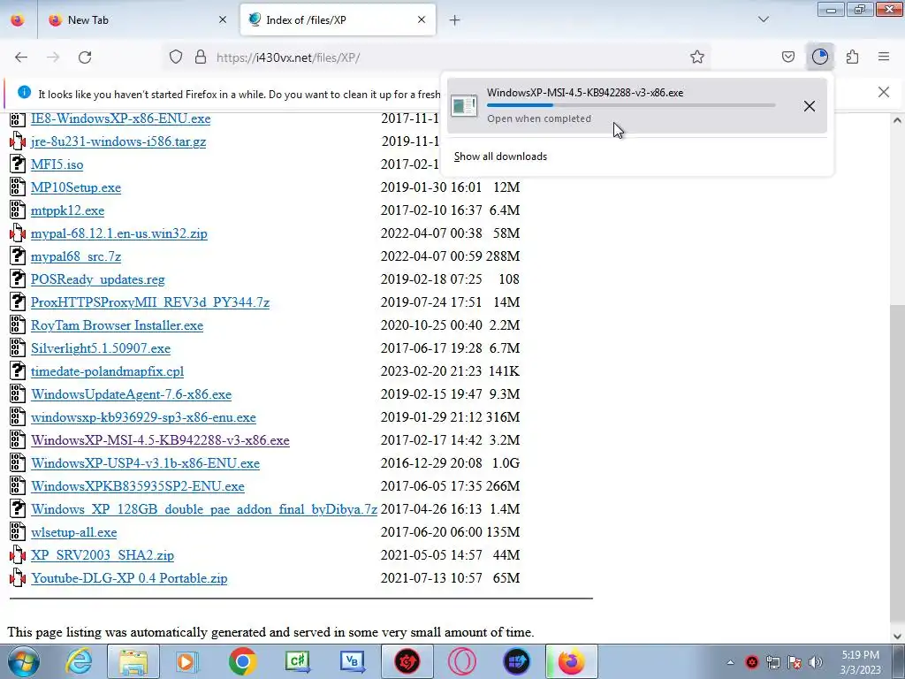Image resolution: width=905 pixels, height=679 pixels.
Task: Launch Internet Explorer from the taskbar
Action: [x=79, y=661]
